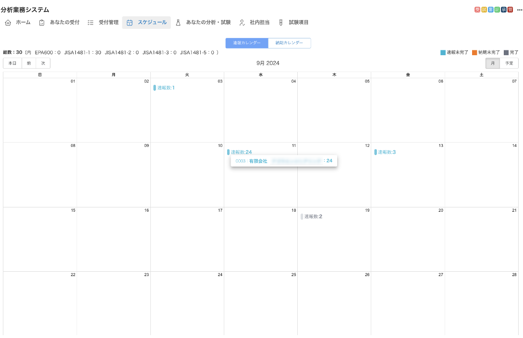
Task: Switch calendar to 予定 list view
Action: pos(509,63)
